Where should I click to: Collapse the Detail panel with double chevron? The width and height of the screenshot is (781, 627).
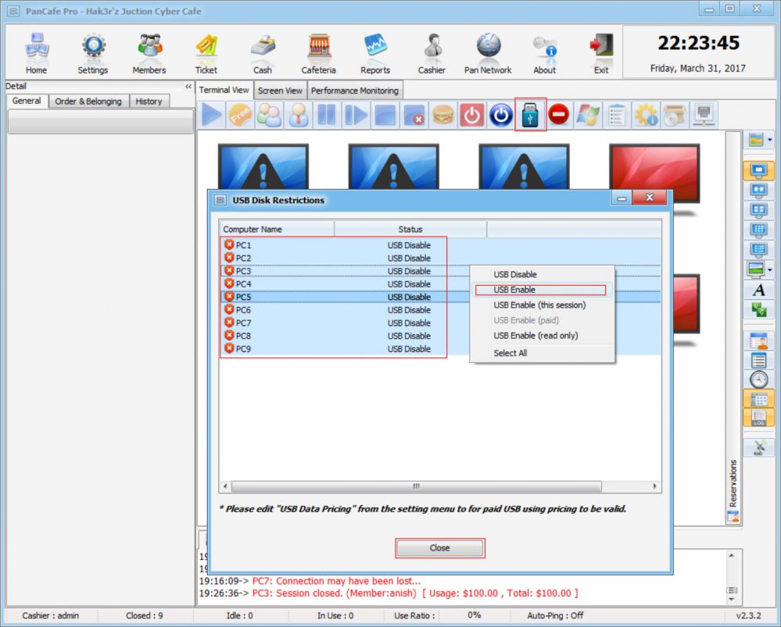pyautogui.click(x=188, y=87)
